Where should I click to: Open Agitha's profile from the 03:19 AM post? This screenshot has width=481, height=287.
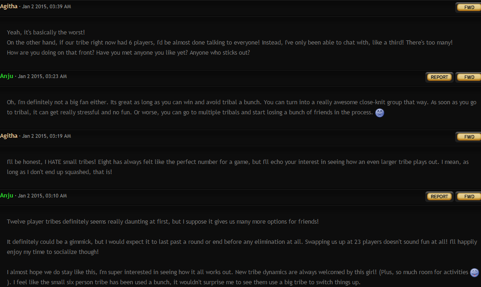(x=9, y=136)
